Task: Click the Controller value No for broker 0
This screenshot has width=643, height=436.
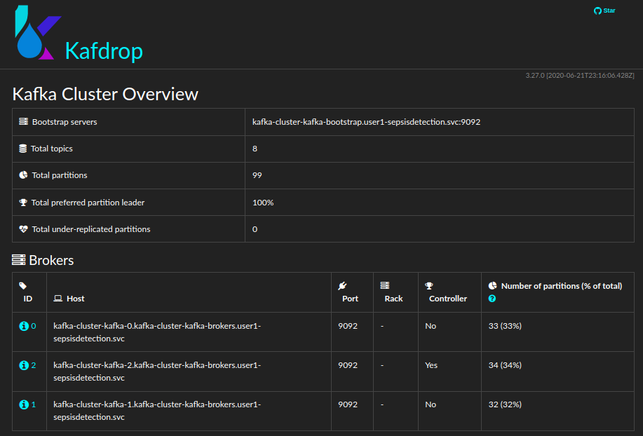Action: tap(431, 326)
